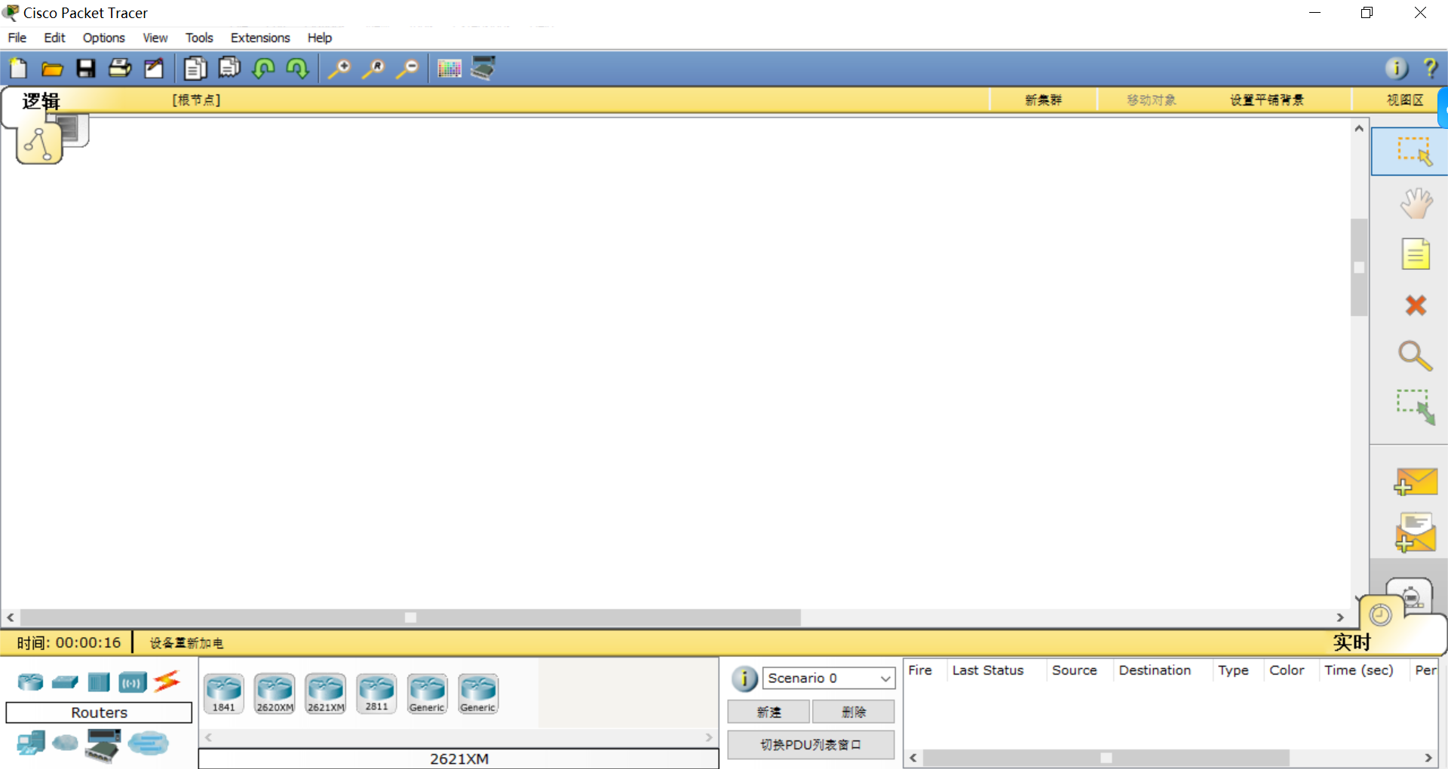Click the 删除 scenario button
Image resolution: width=1448 pixels, height=769 pixels.
854,712
